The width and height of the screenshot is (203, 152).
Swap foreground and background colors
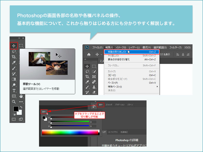tap(21, 107)
